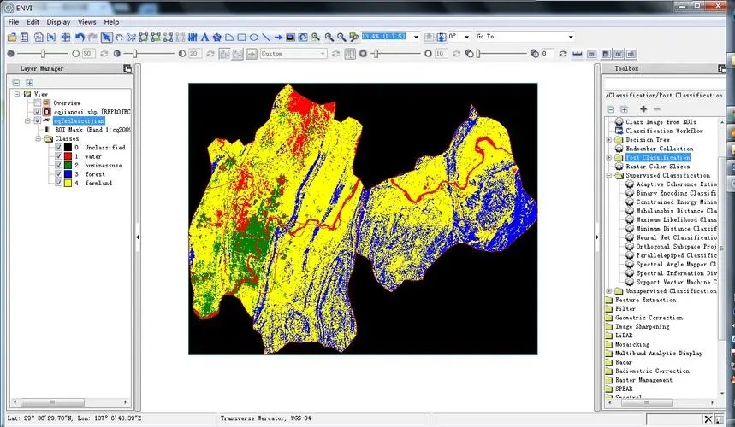The image size is (735, 427).
Task: Click the transparency slider handle
Action: [478, 54]
